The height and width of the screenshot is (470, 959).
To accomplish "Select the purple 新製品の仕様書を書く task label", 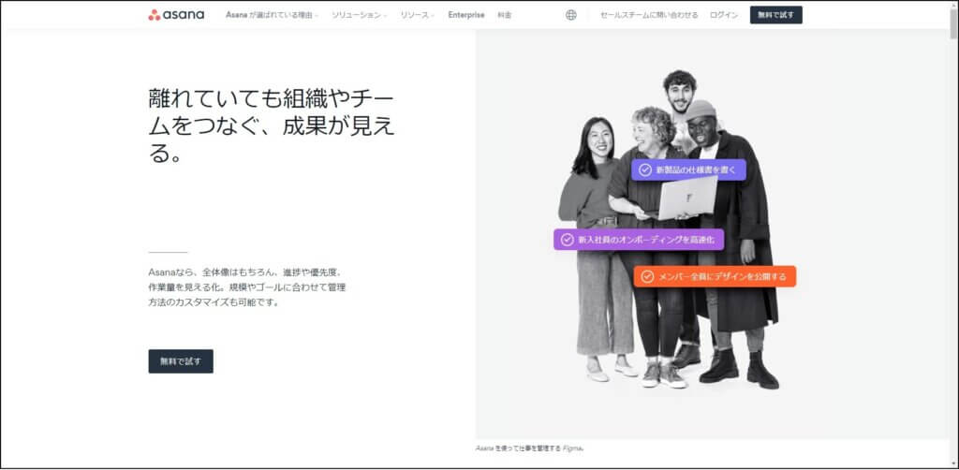I will coord(694,169).
